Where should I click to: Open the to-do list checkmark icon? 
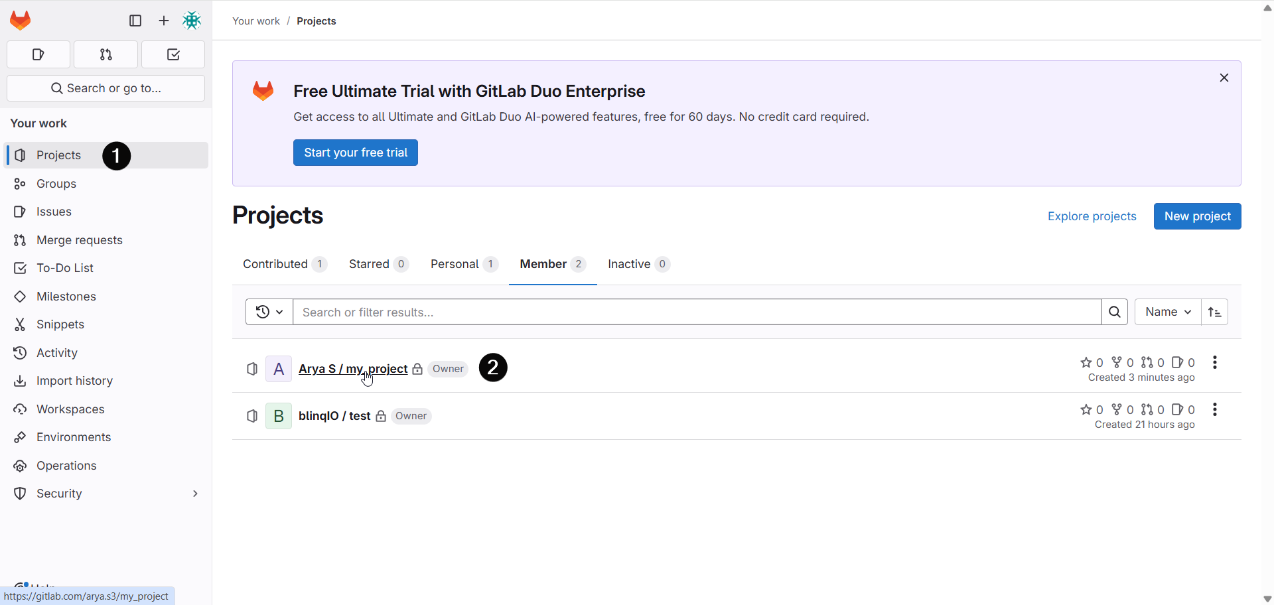173,54
